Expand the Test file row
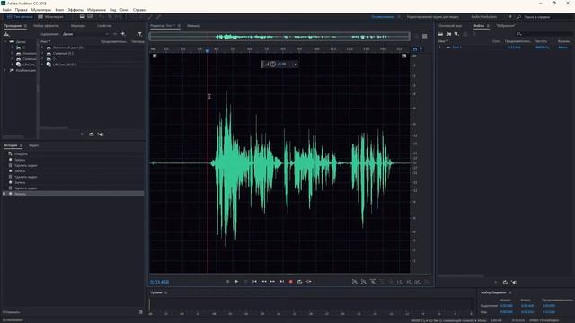 (x=440, y=48)
